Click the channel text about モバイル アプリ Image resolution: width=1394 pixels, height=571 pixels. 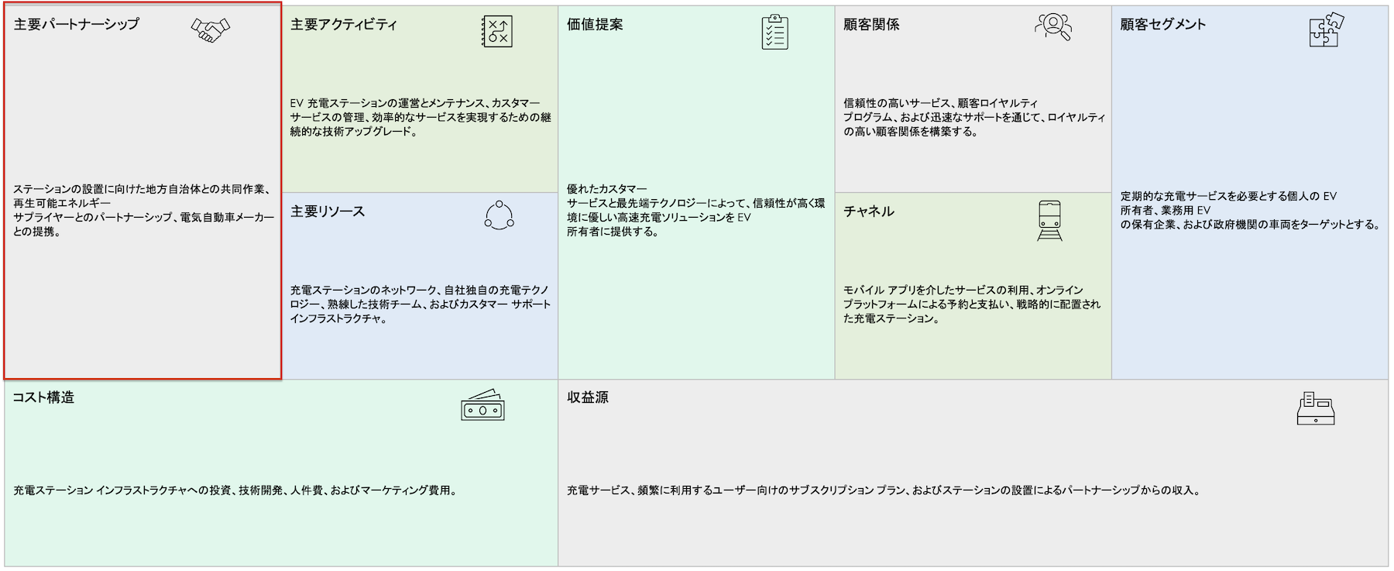point(972,304)
